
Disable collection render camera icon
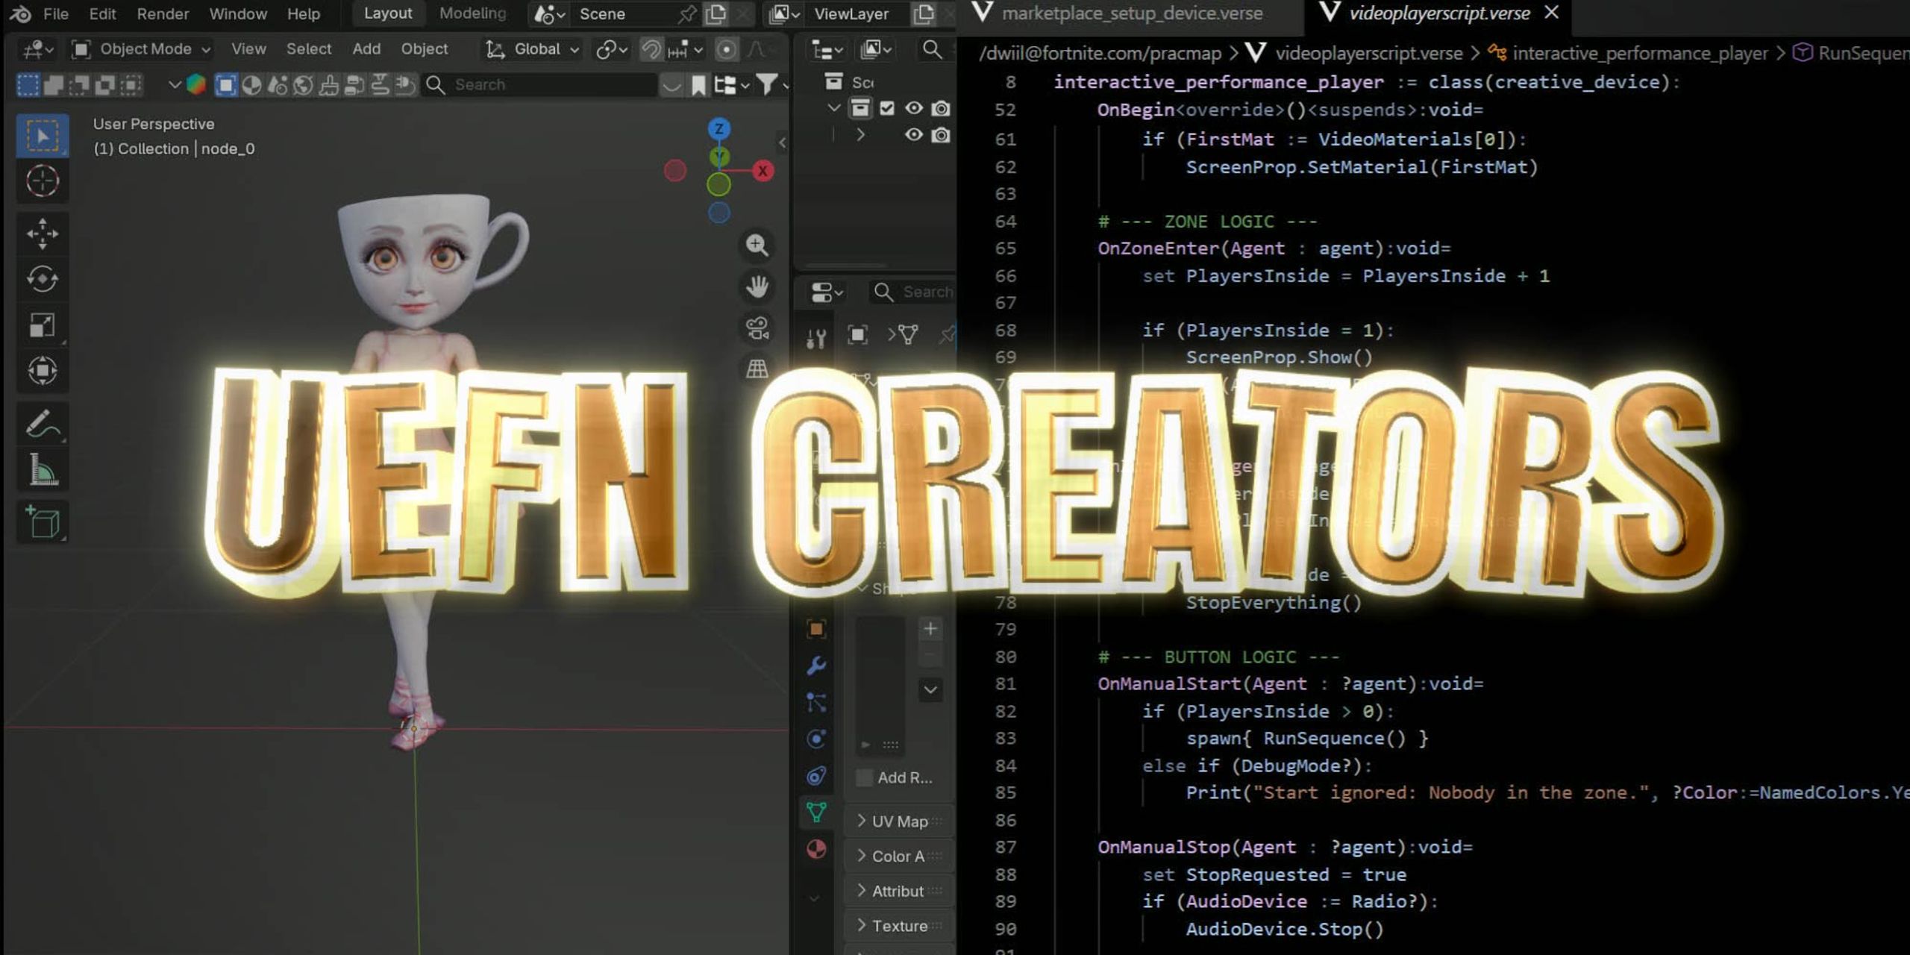[x=942, y=109]
